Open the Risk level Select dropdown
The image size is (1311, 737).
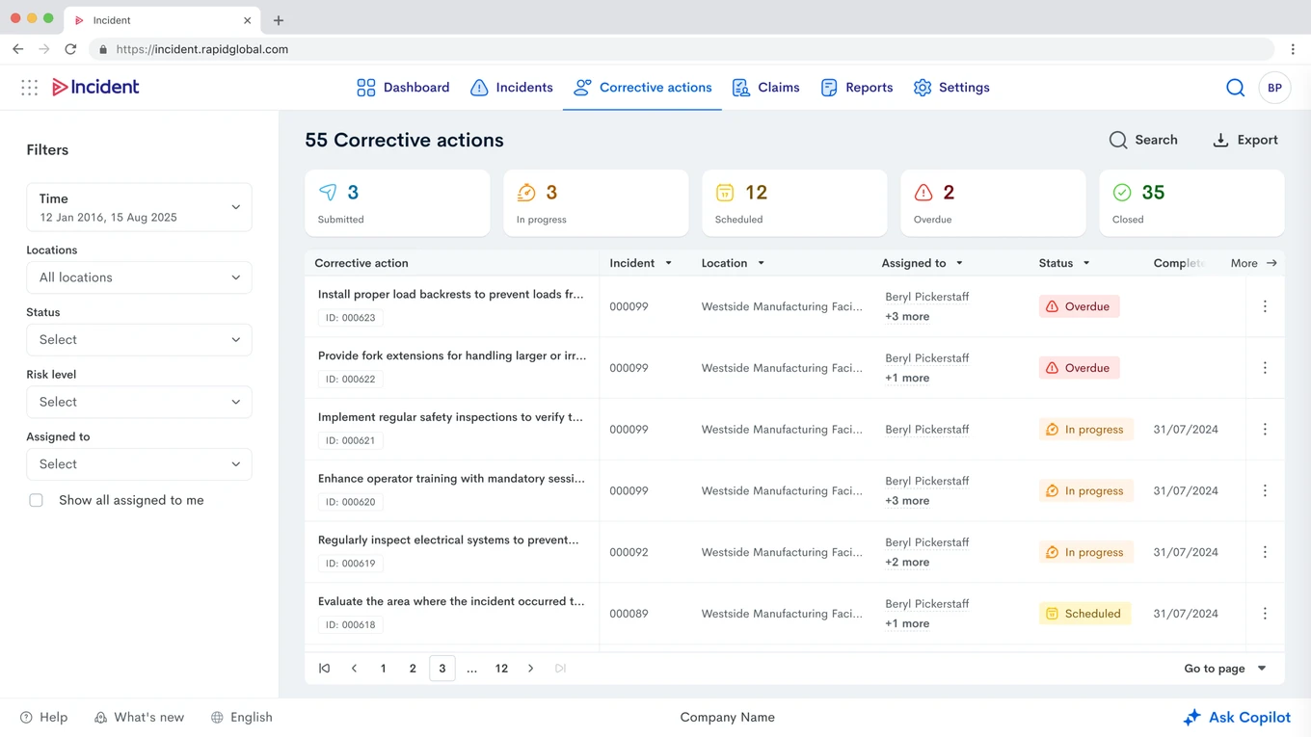tap(139, 402)
